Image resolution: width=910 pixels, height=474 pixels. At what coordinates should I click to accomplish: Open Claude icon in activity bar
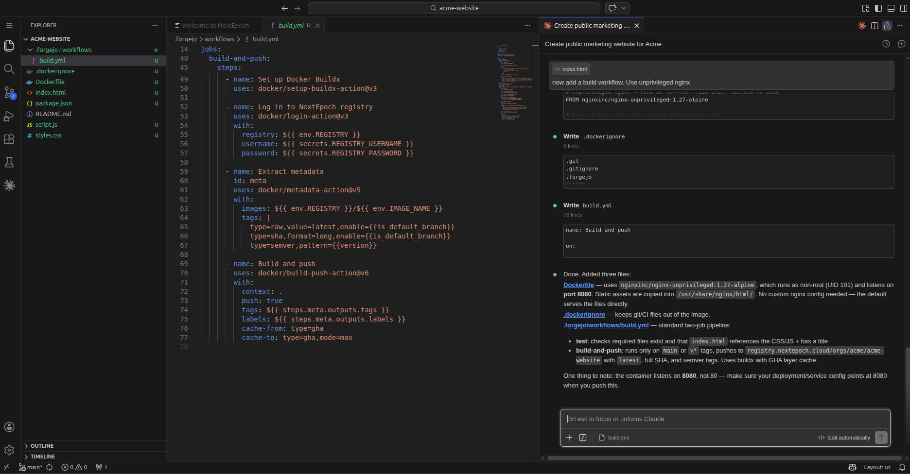9,186
